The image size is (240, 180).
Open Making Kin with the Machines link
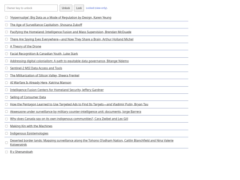pos(31,126)
